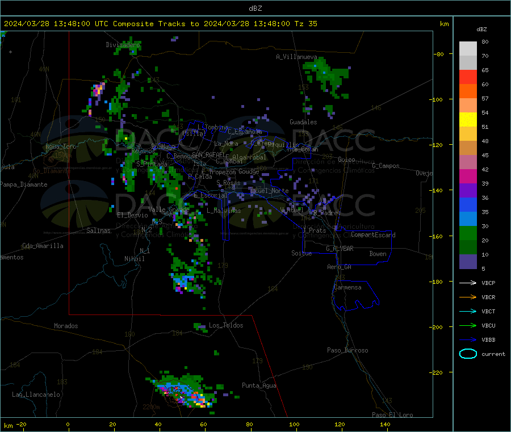Viewport: 511px width, 432px height.
Task: Select the red 60 dBZ color swatch
Action: (468, 77)
